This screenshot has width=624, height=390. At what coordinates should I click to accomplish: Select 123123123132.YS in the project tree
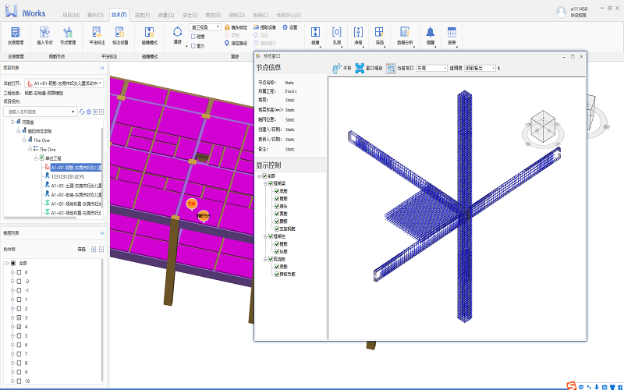click(x=68, y=176)
